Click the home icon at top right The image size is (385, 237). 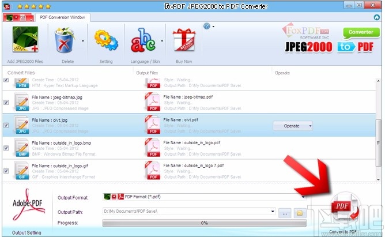point(377,17)
